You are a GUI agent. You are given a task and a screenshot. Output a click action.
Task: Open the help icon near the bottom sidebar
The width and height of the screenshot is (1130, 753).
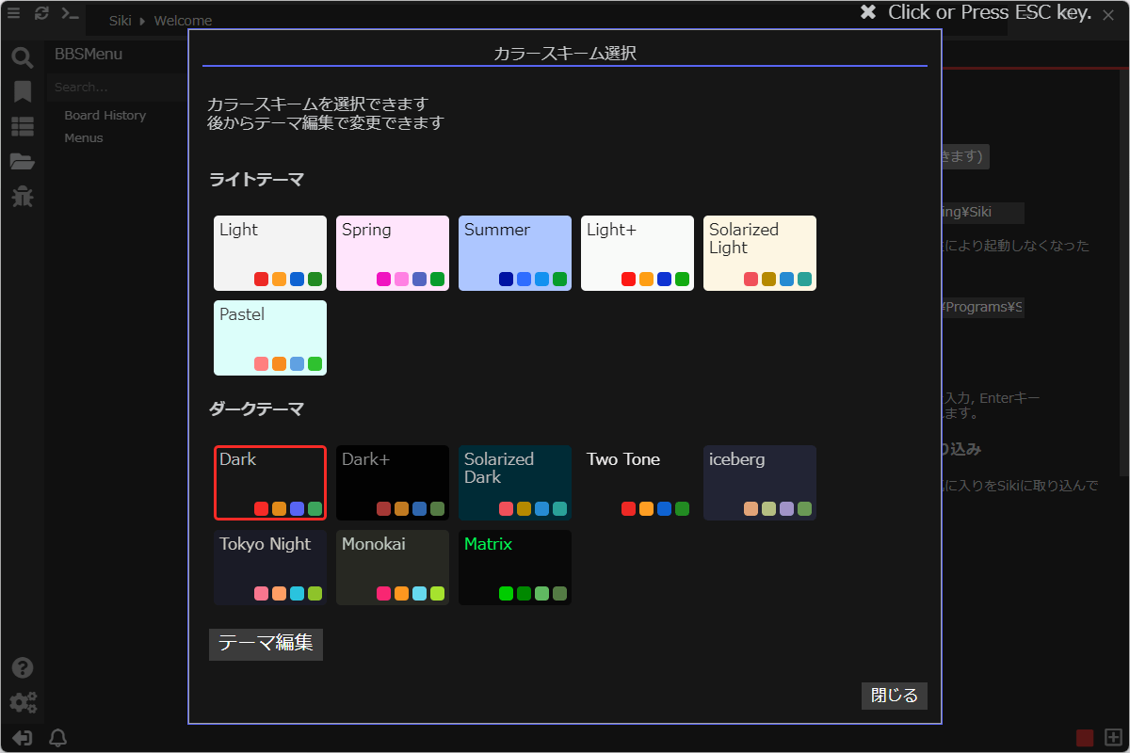pos(22,667)
